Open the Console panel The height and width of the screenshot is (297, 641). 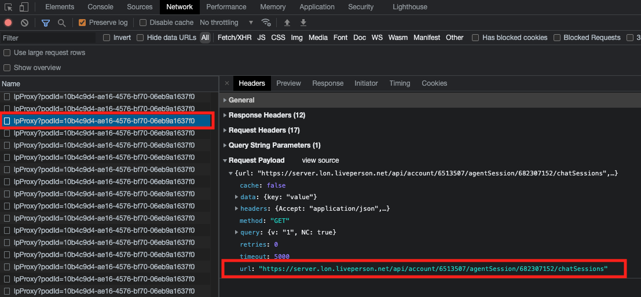[101, 7]
